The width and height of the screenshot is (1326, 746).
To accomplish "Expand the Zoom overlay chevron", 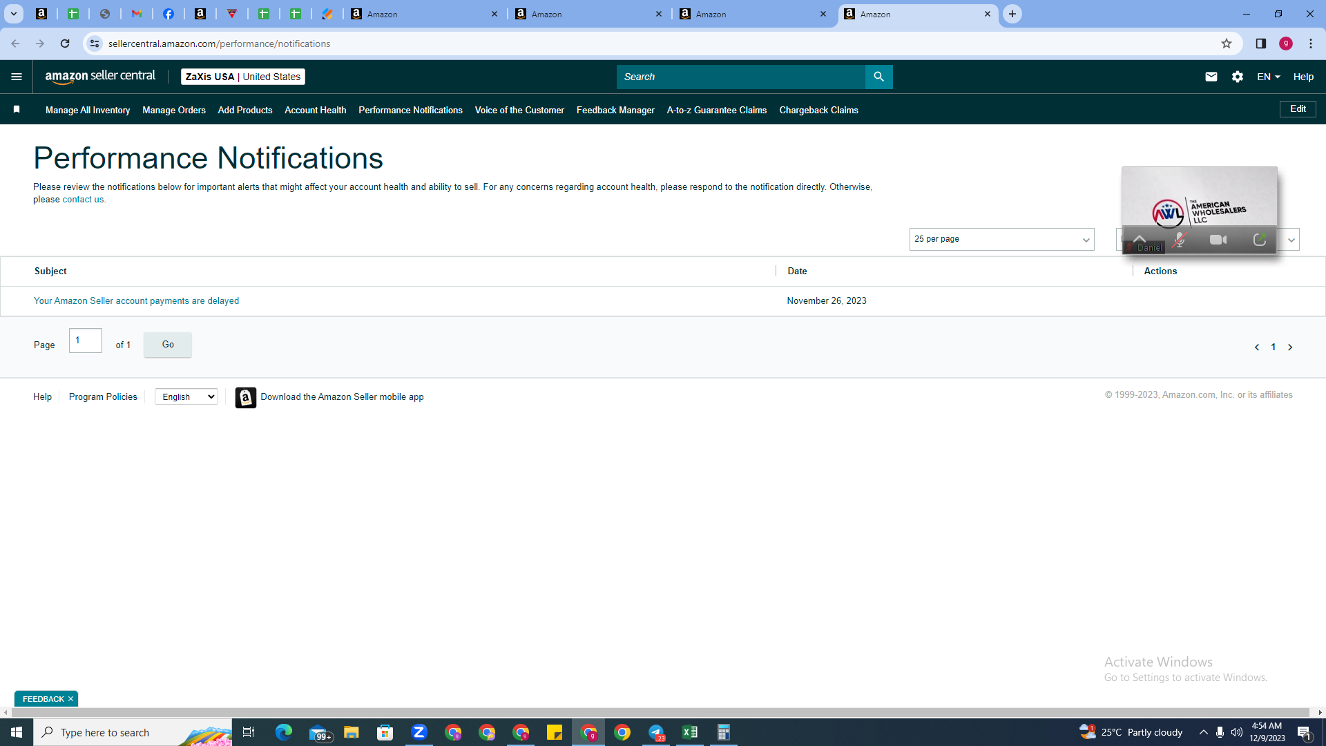I will tap(1140, 239).
